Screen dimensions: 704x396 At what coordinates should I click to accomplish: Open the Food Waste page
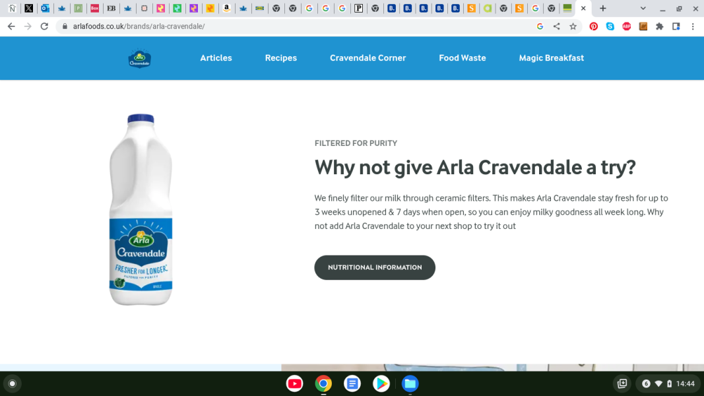(463, 58)
